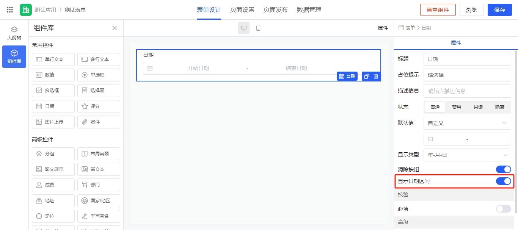Click the 保存 button
The width and height of the screenshot is (518, 230).
(499, 10)
